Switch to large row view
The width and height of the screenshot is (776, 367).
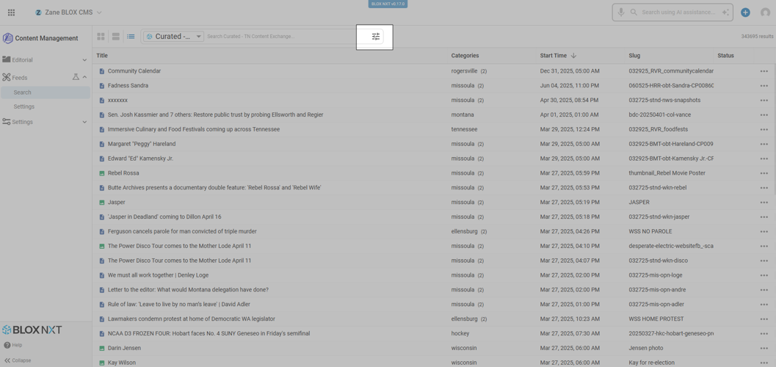coord(116,36)
